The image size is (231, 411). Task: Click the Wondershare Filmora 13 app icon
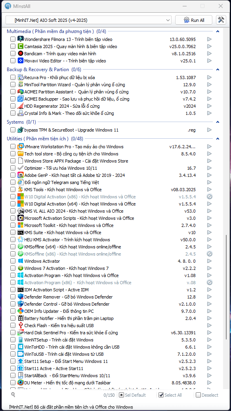[20, 39]
